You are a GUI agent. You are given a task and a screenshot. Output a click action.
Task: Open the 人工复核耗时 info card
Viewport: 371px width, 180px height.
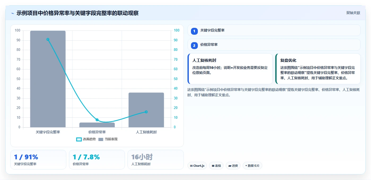pyautogui.click(x=230, y=69)
